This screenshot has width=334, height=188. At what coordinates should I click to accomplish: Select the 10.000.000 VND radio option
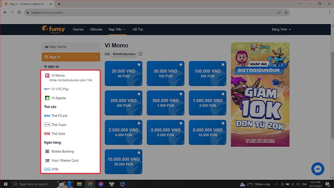pos(139,152)
